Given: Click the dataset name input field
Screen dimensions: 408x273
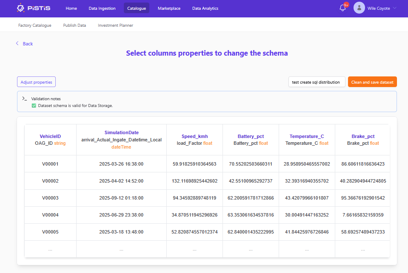Looking at the screenshot, I should [x=317, y=82].
